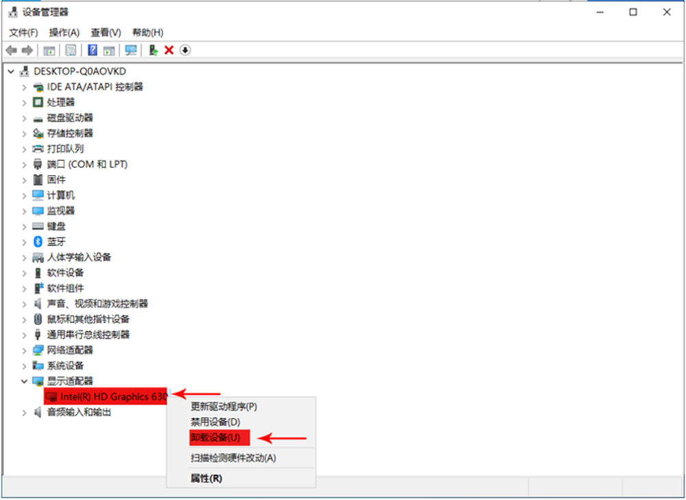Image resolution: width=686 pixels, height=500 pixels.
Task: Select the USB icon beside 通用串行总线控制器
Action: (38, 335)
